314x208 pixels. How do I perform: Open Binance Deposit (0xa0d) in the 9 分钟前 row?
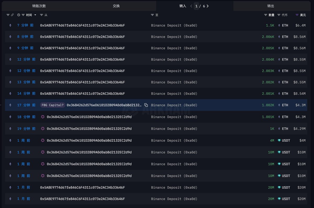(174, 48)
